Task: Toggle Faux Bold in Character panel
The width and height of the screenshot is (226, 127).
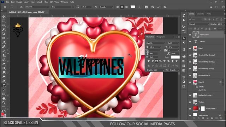Action: [x=149, y=61]
